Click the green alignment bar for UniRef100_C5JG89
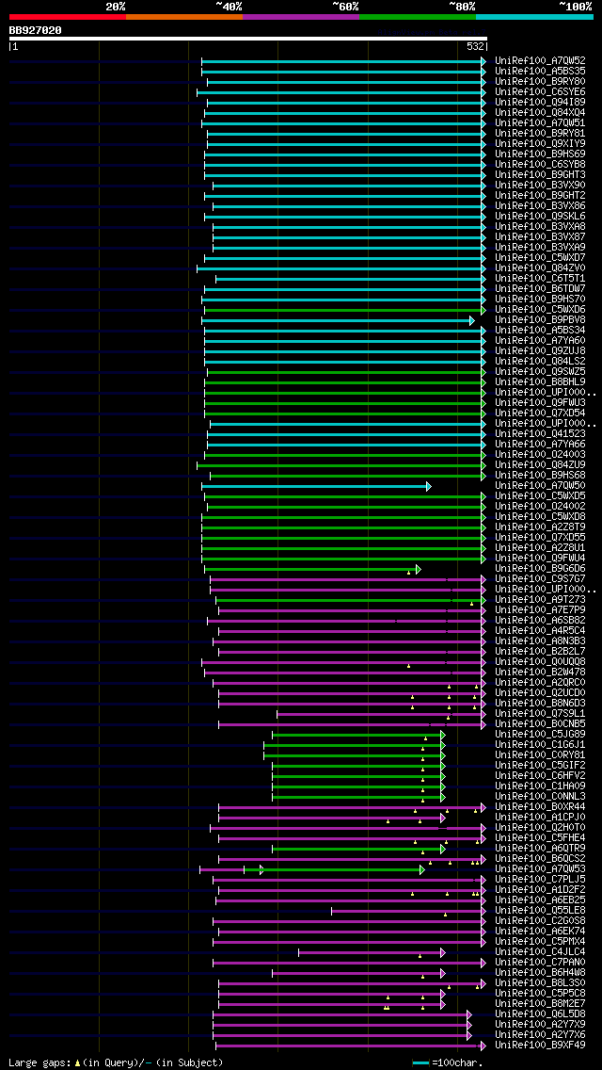 click(358, 735)
